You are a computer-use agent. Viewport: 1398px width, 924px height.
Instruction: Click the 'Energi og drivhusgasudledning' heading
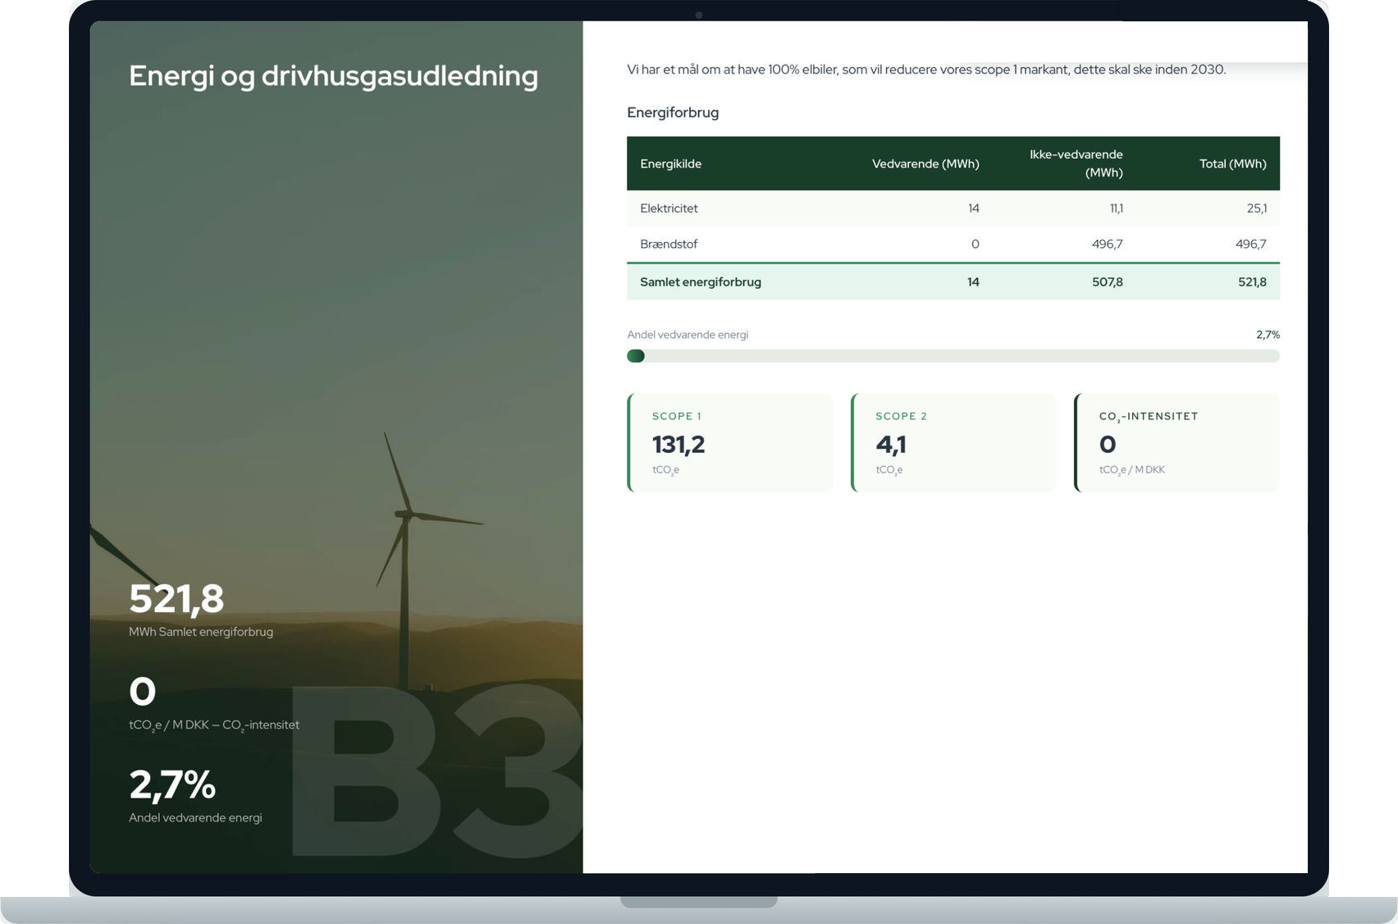(x=333, y=76)
